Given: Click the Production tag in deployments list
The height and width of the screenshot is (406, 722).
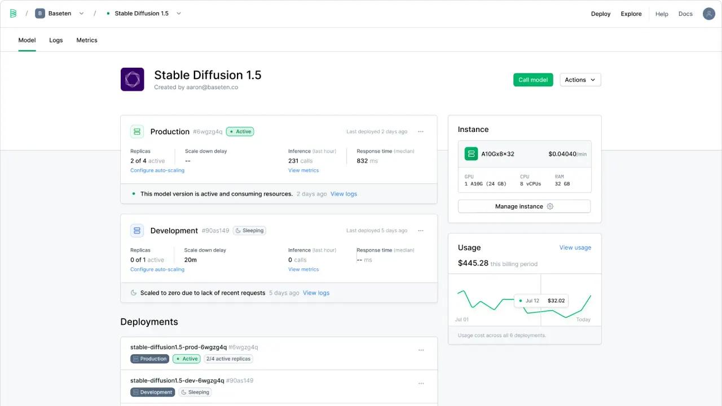Looking at the screenshot, I should coord(149,359).
